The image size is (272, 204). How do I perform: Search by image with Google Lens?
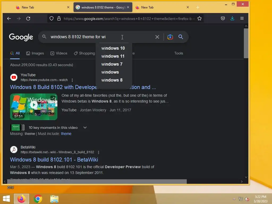tap(170, 37)
